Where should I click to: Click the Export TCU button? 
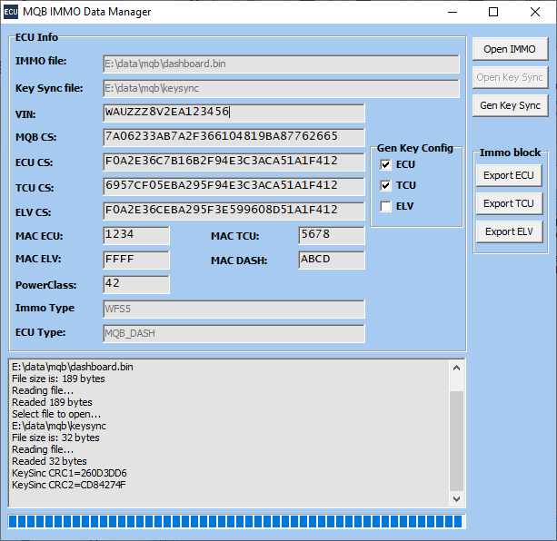point(509,203)
